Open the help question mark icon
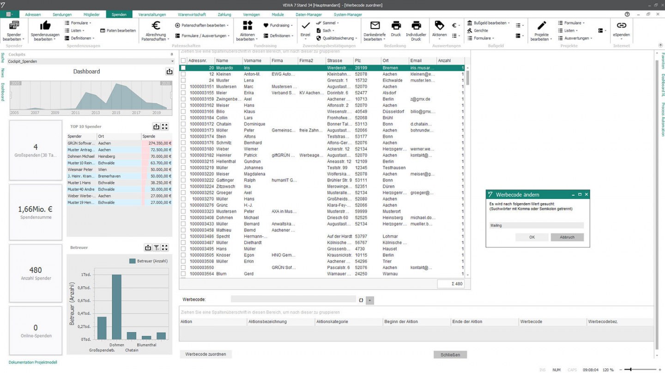The height and width of the screenshot is (373, 665). tap(627, 14)
